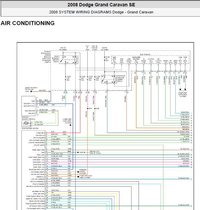Click the "REAR A/C HEATER CONTROL" caption
The height and width of the screenshot is (210, 200).
click(28, 118)
